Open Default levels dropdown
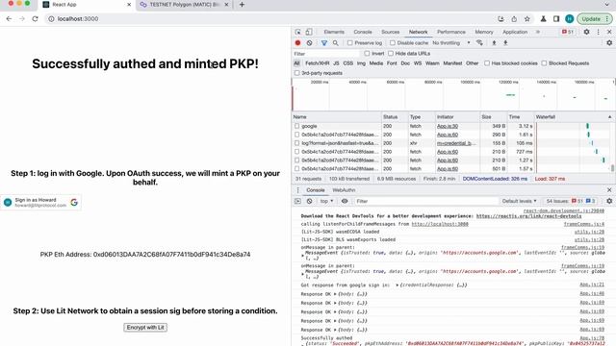The image size is (616, 346). coord(519,201)
